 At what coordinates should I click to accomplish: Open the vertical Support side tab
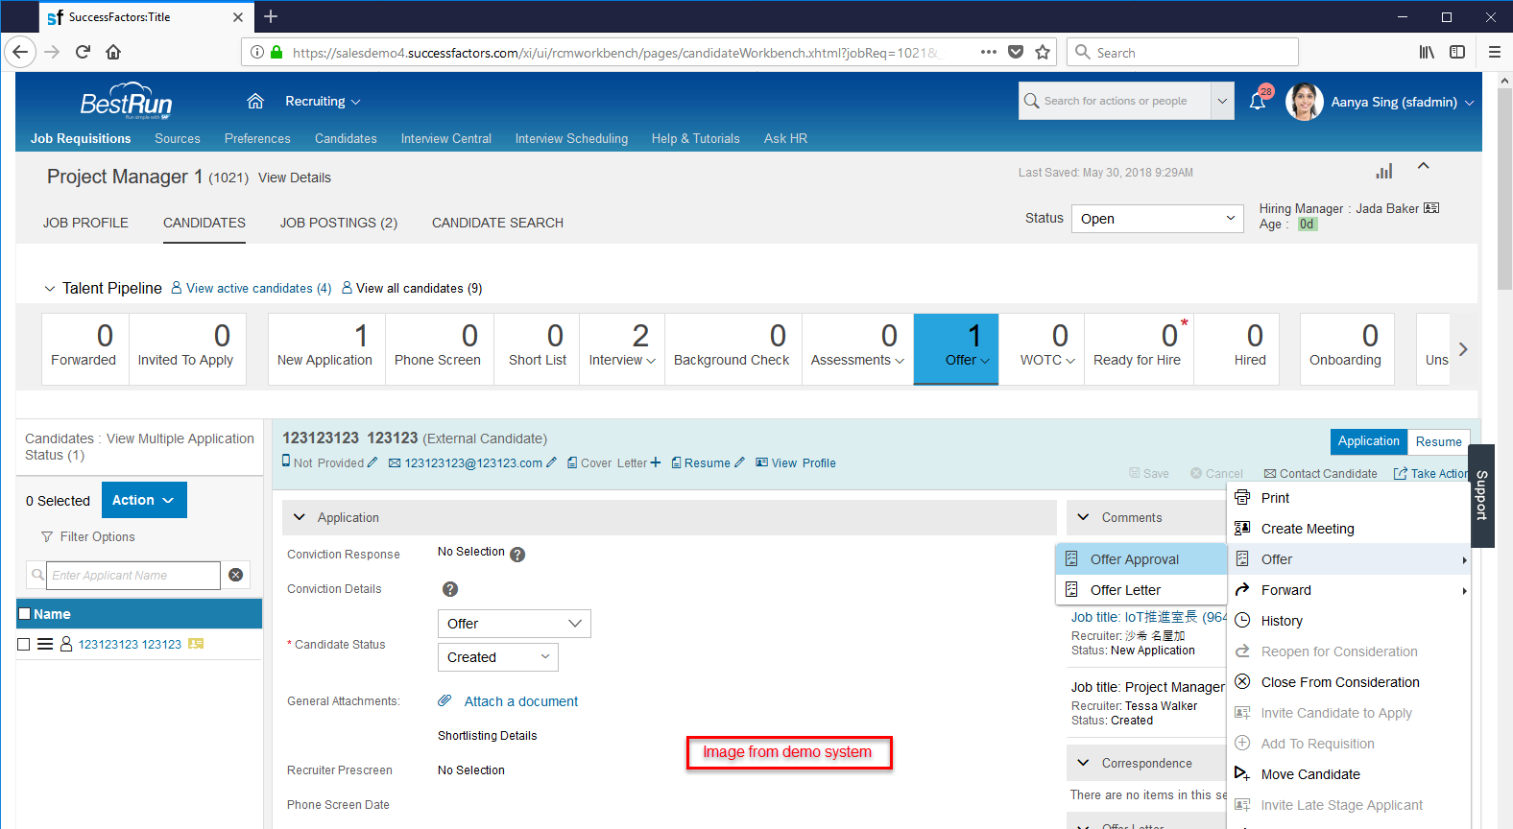[x=1481, y=495]
